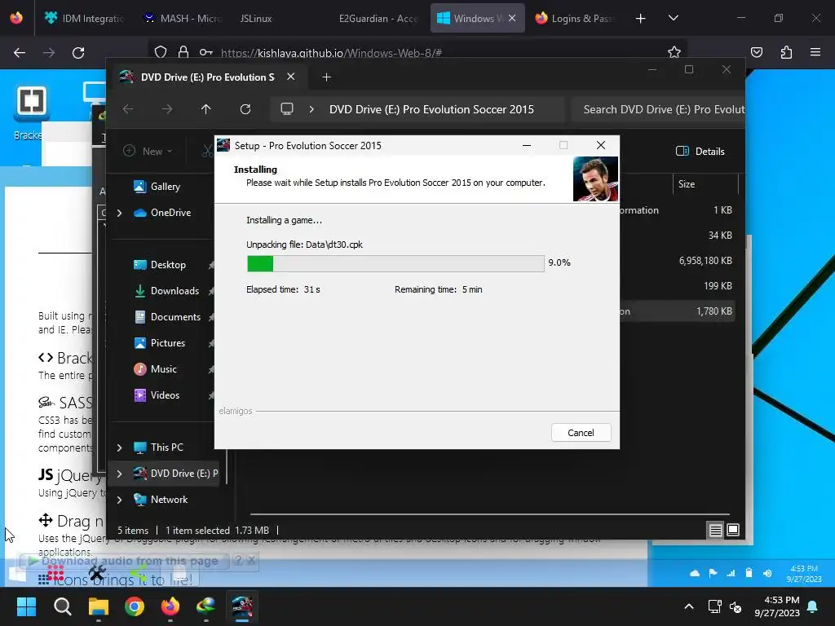This screenshot has height=626, width=835.
Task: Switch to the Logins & Passwords tab
Action: point(575,18)
